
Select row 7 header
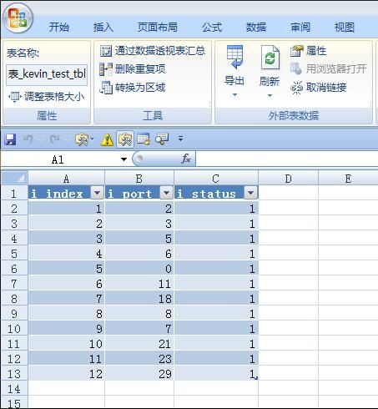tap(14, 284)
